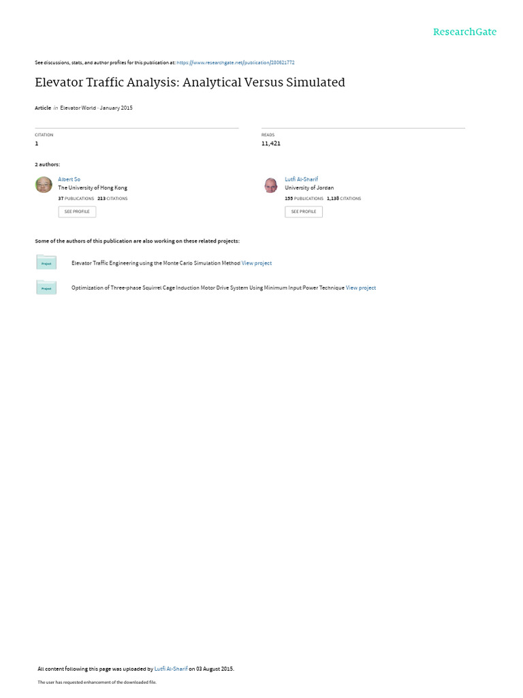Open Lutfi Al-Sharif's author name link
523x698 pixels.
coord(302,179)
